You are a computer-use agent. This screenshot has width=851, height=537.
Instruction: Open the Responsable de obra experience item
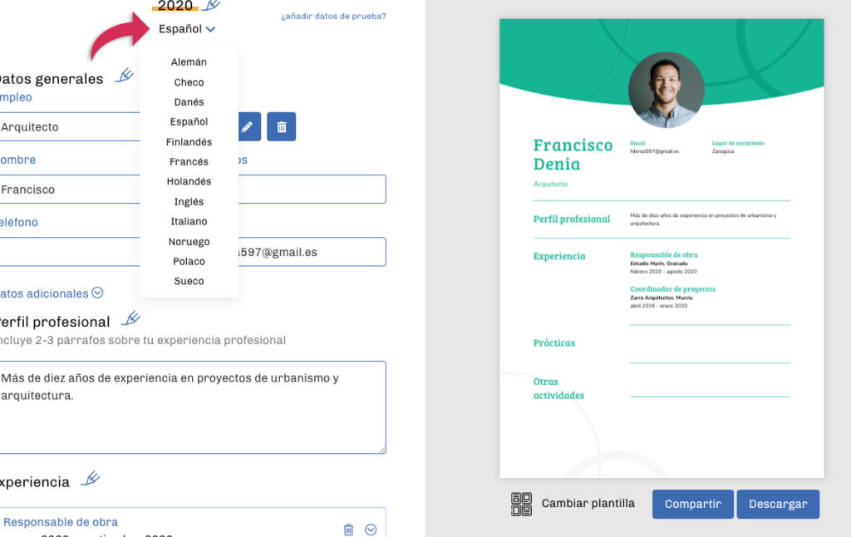[x=61, y=522]
